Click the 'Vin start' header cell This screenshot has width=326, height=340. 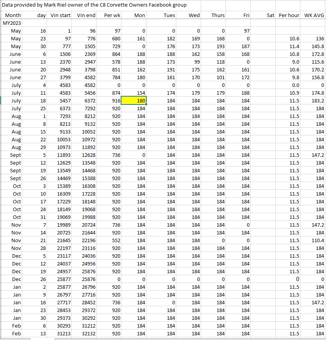pos(61,16)
